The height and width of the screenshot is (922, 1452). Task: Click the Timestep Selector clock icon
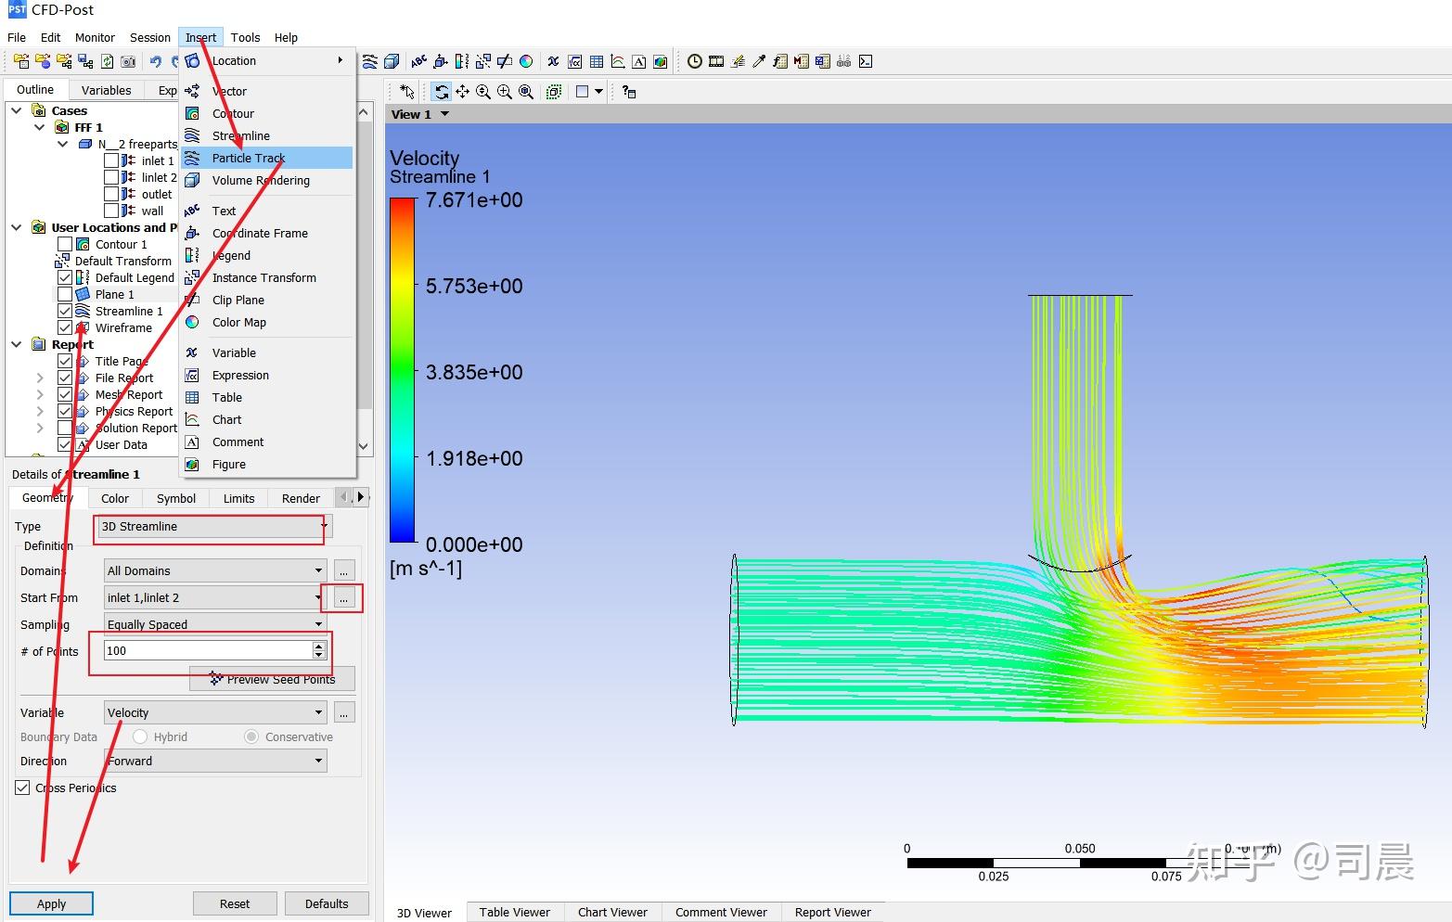pos(694,62)
